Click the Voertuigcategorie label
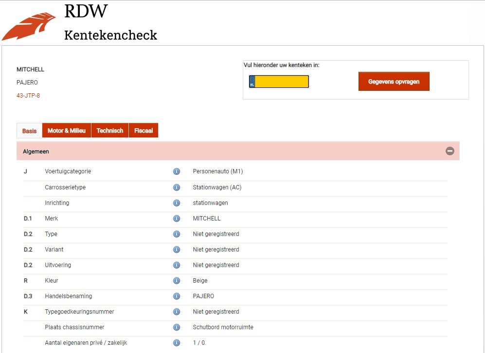This screenshot has width=485, height=353. [x=68, y=171]
